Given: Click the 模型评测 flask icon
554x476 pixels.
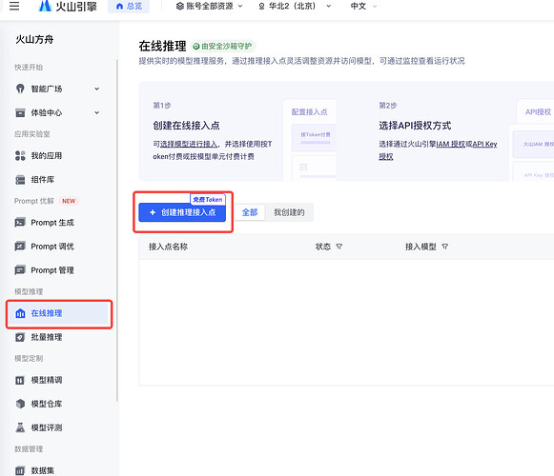Looking at the screenshot, I should point(20,427).
